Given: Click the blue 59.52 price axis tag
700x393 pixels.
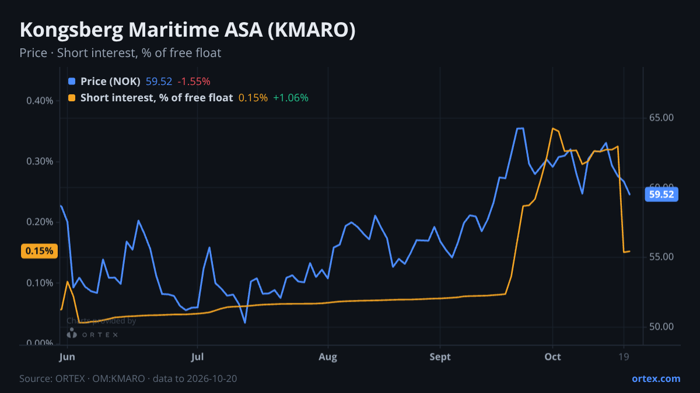Looking at the screenshot, I should pos(661,194).
